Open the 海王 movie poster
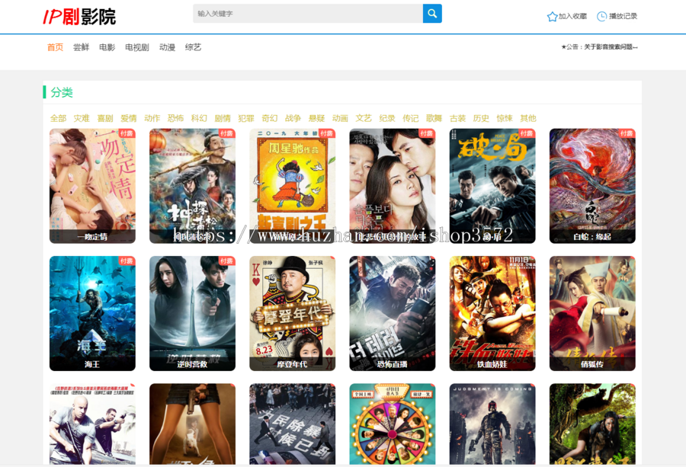The image size is (686, 467). tap(92, 314)
